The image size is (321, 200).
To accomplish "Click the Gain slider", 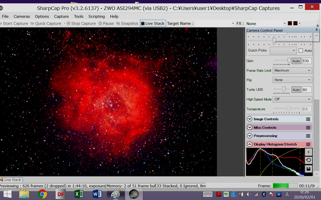I will click(282, 61).
